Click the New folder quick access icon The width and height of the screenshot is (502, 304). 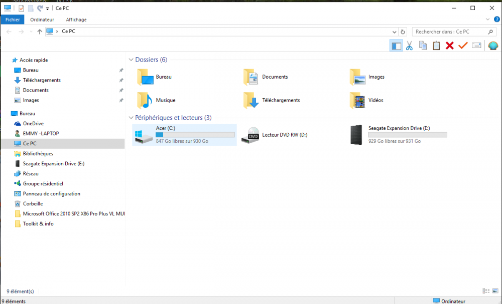tap(31, 8)
